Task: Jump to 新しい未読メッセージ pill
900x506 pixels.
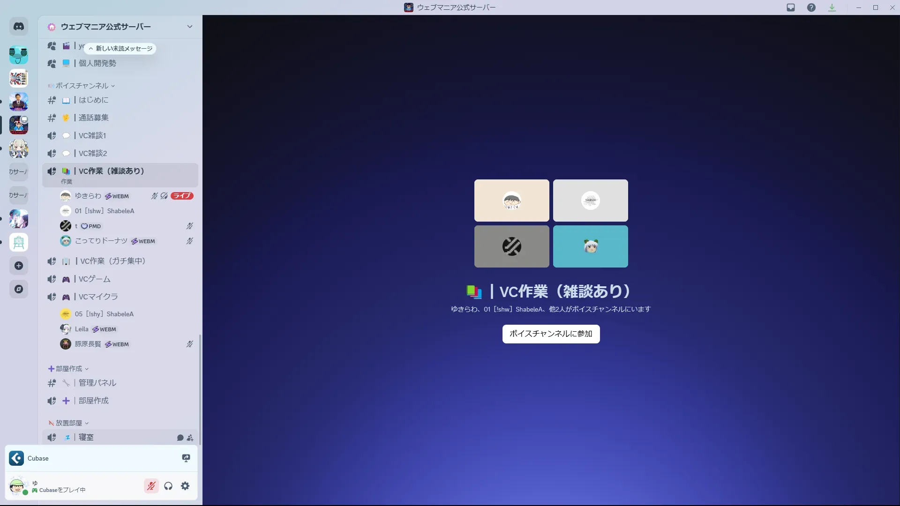Action: (x=120, y=48)
